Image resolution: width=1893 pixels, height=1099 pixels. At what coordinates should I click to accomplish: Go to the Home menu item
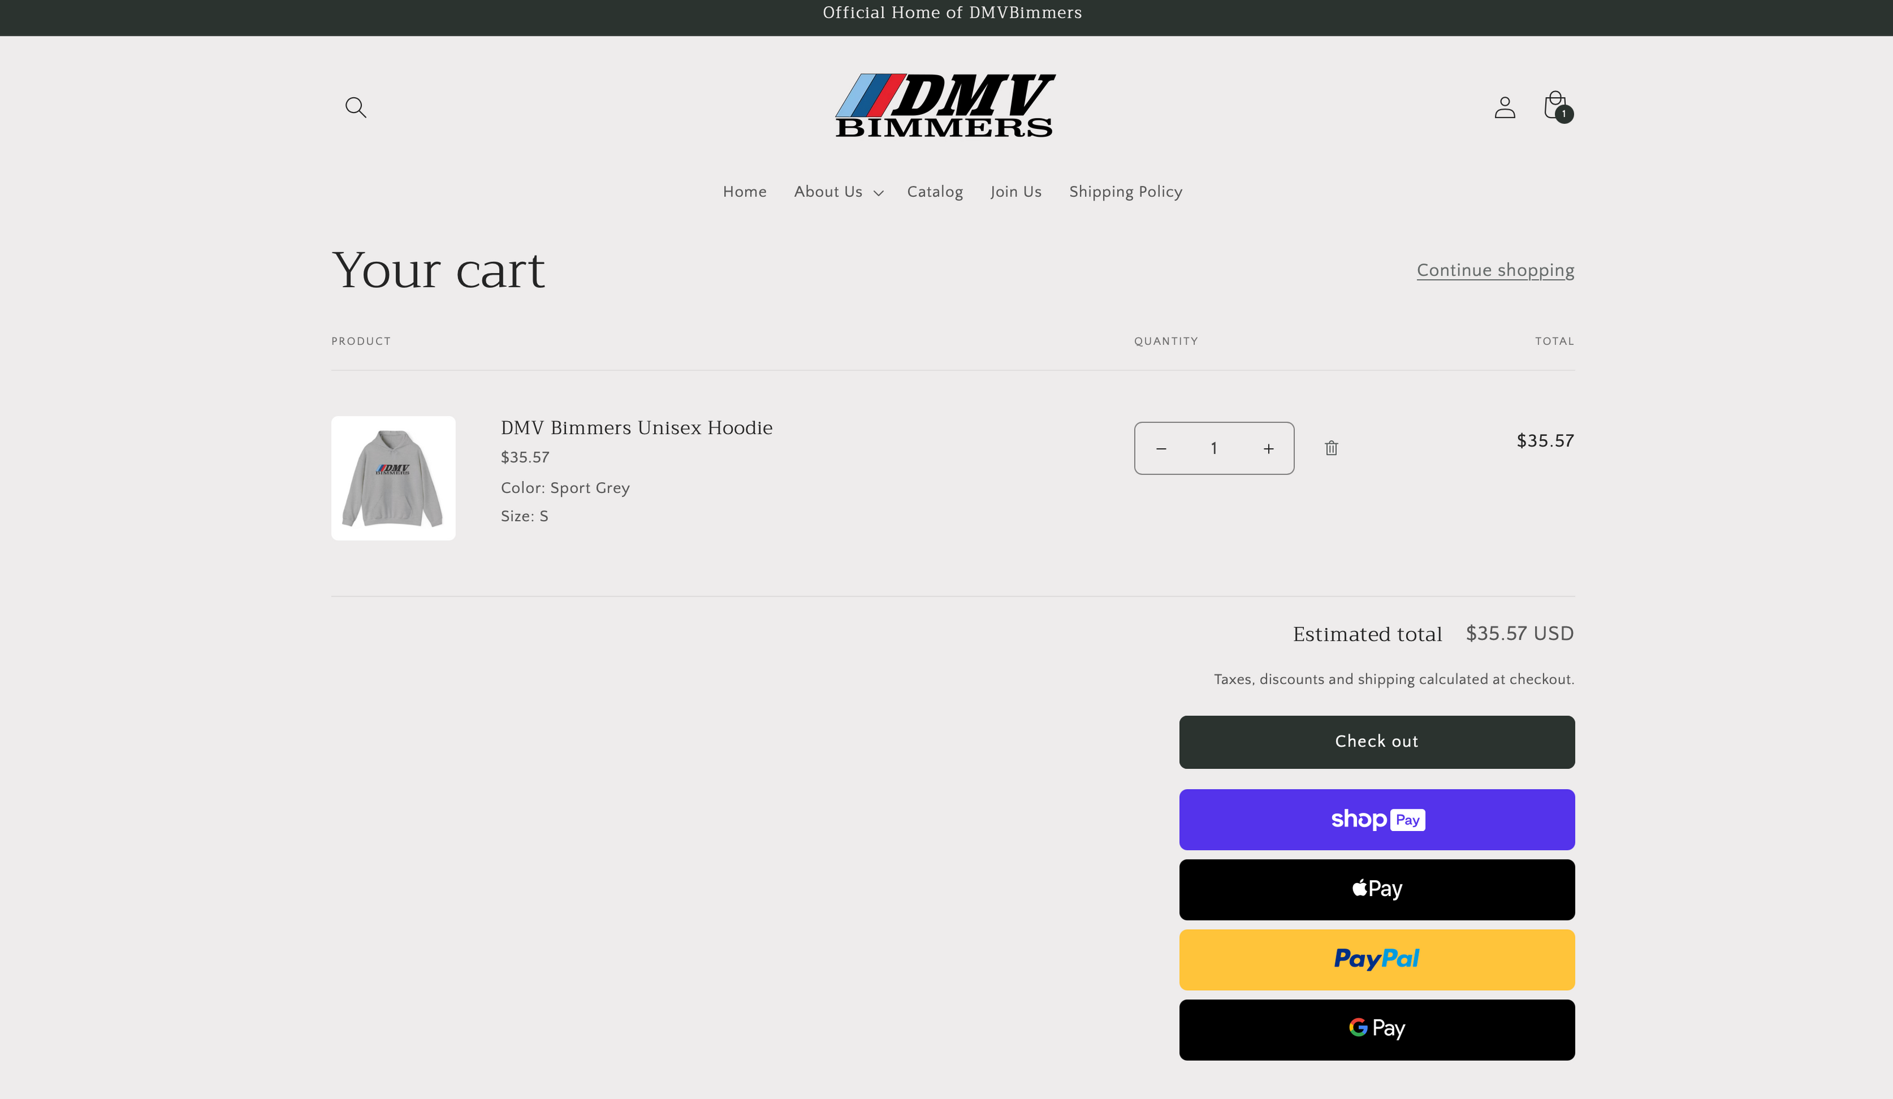coord(744,192)
